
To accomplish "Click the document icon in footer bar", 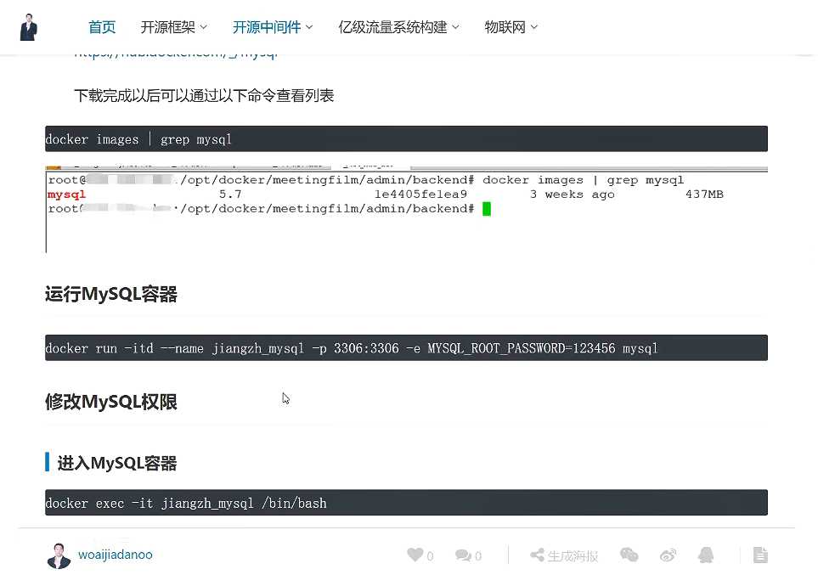I will click(x=760, y=555).
